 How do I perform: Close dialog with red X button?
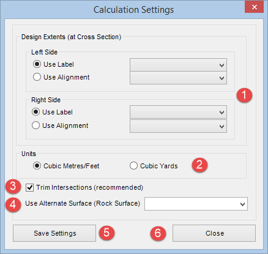coord(255,7)
